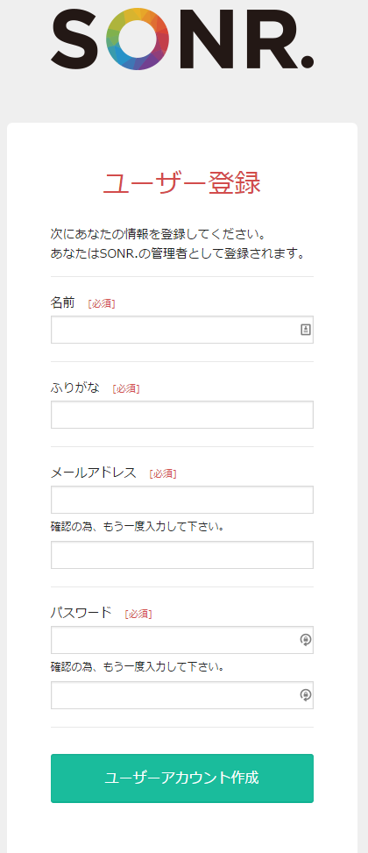Focus the ふりがな input field
Image resolution: width=368 pixels, height=853 pixels.
pyautogui.click(x=182, y=415)
